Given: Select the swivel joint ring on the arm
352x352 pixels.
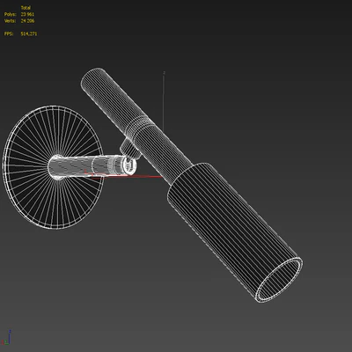Looking at the screenshot, I should 129,165.
